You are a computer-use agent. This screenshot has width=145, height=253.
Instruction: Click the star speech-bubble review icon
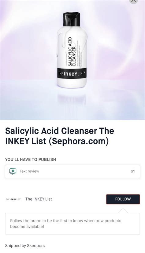click(13, 171)
